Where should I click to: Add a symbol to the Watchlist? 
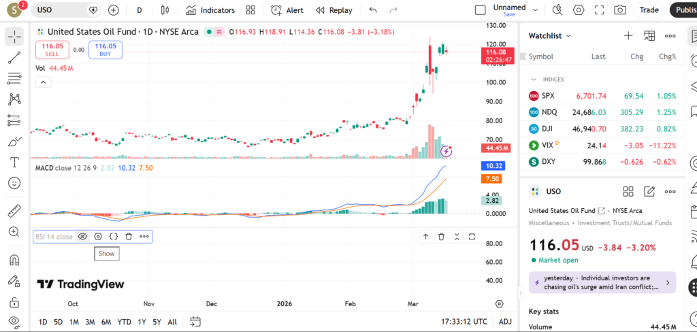tap(628, 35)
